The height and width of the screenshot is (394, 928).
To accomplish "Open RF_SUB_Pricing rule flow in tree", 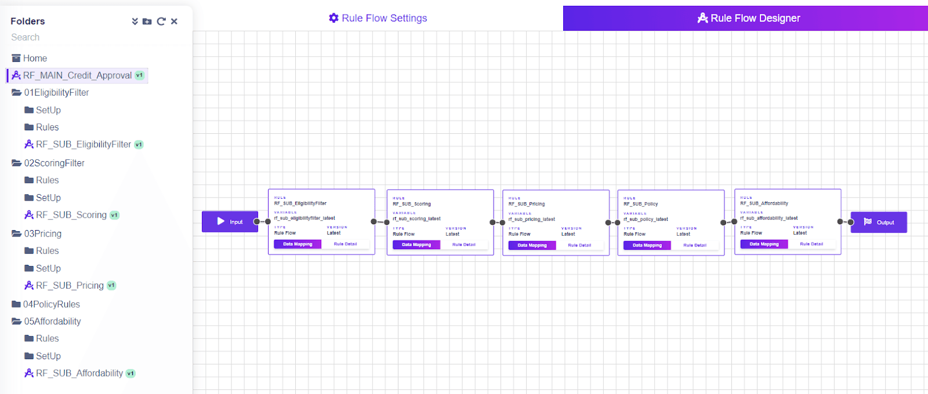I will point(64,286).
